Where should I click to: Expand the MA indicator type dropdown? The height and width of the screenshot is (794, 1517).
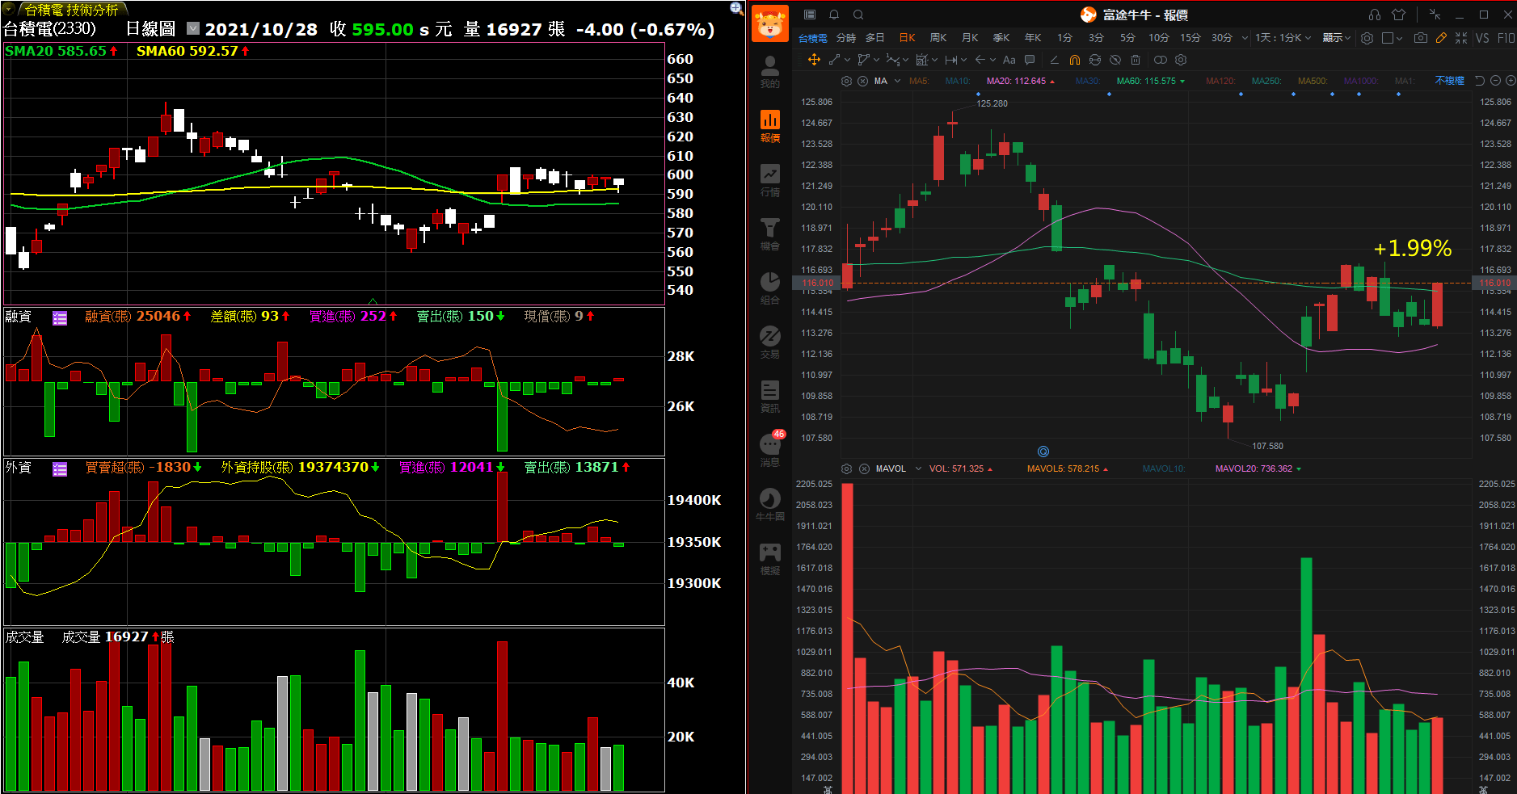[897, 81]
